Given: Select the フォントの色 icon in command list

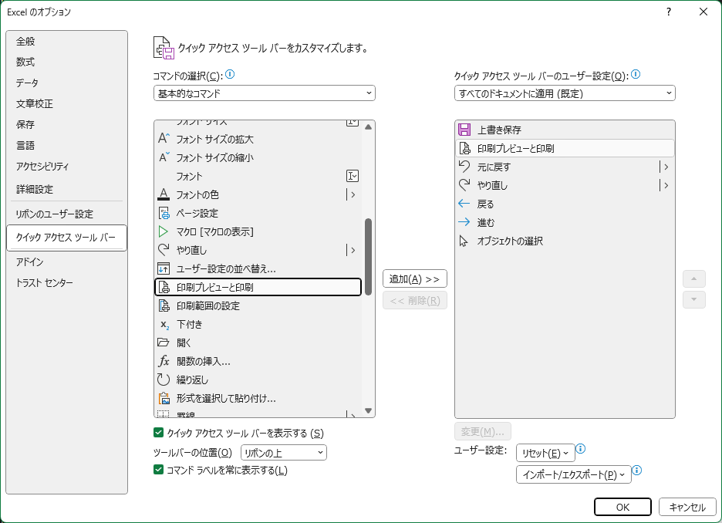Looking at the screenshot, I should pyautogui.click(x=164, y=194).
